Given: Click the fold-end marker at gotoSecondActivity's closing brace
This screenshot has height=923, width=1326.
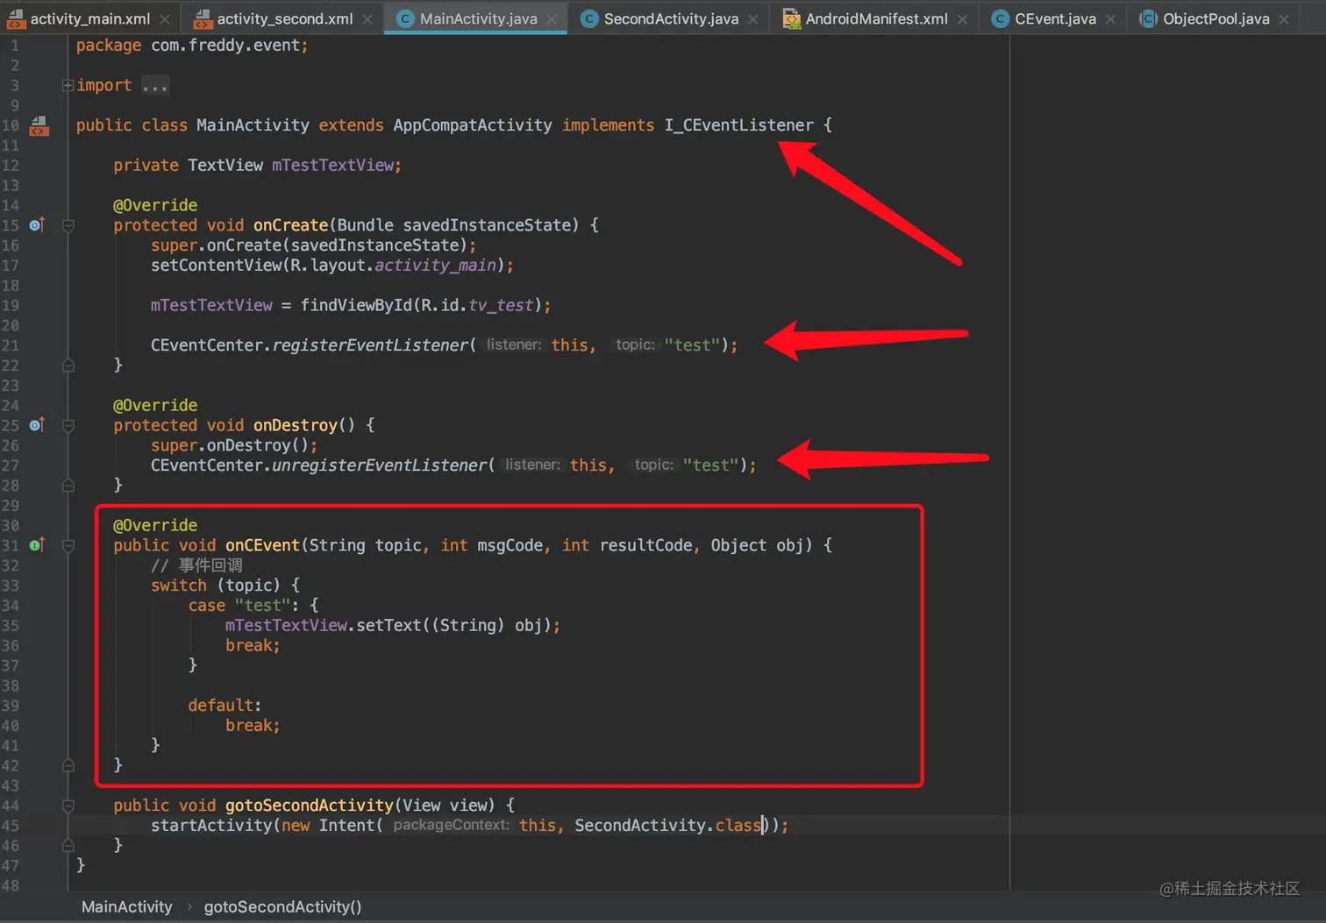Looking at the screenshot, I should [x=68, y=845].
